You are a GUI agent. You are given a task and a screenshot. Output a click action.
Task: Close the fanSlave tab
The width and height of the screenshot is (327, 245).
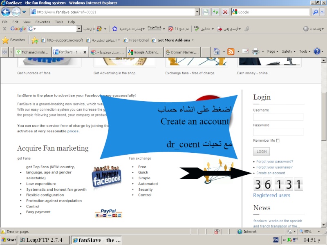[x=85, y=52]
